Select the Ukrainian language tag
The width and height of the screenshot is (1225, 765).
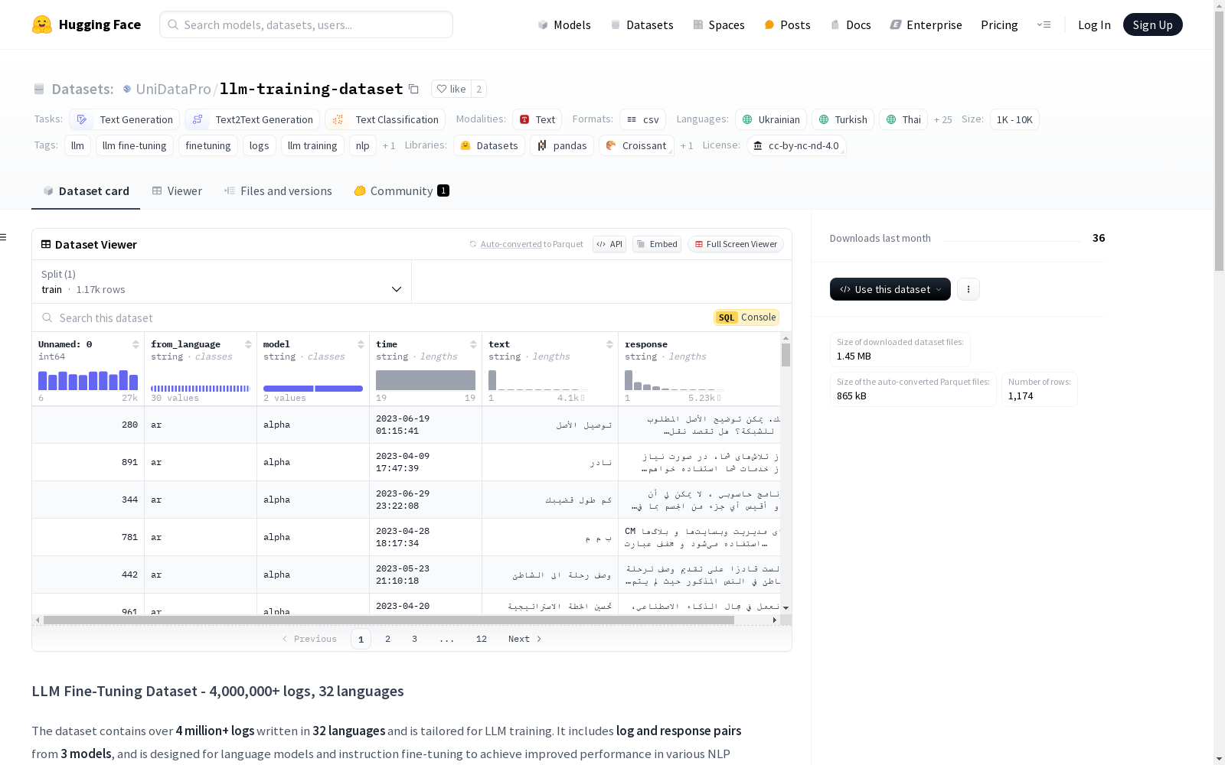(x=771, y=119)
